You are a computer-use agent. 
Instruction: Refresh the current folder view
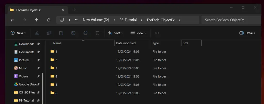point(49,20)
